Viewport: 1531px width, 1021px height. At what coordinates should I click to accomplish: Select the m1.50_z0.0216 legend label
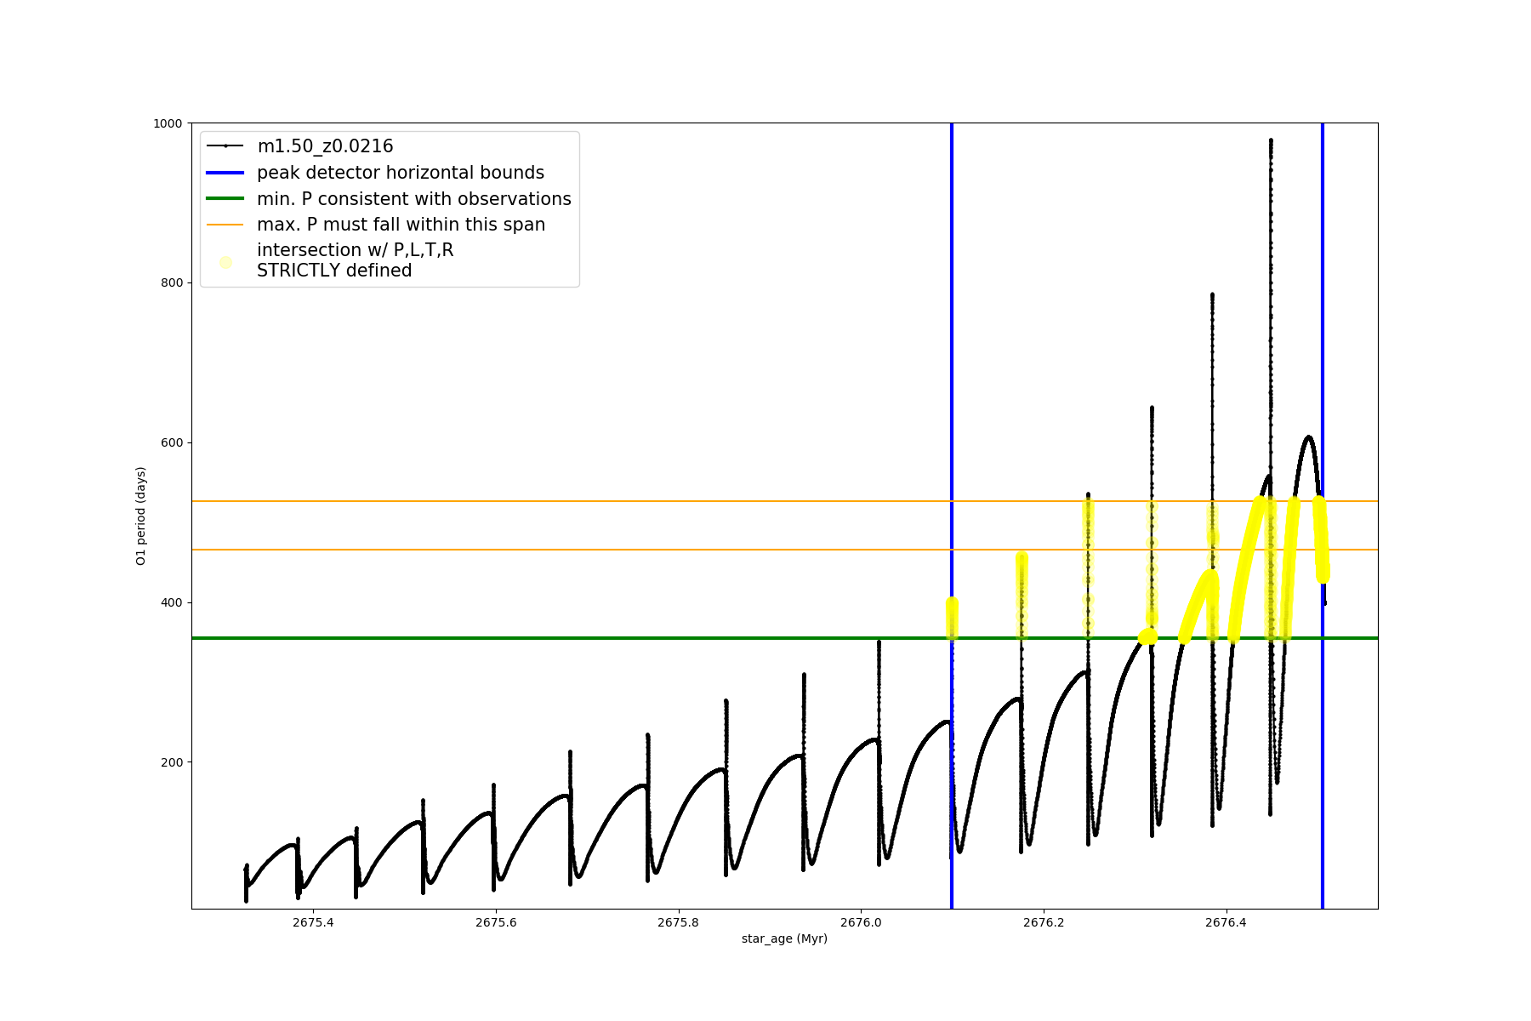click(325, 146)
